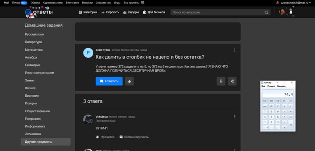Image resolution: width=315 pixels, height=151 pixels.
Task: Click the search magnifier icon
Action: tap(266, 13)
